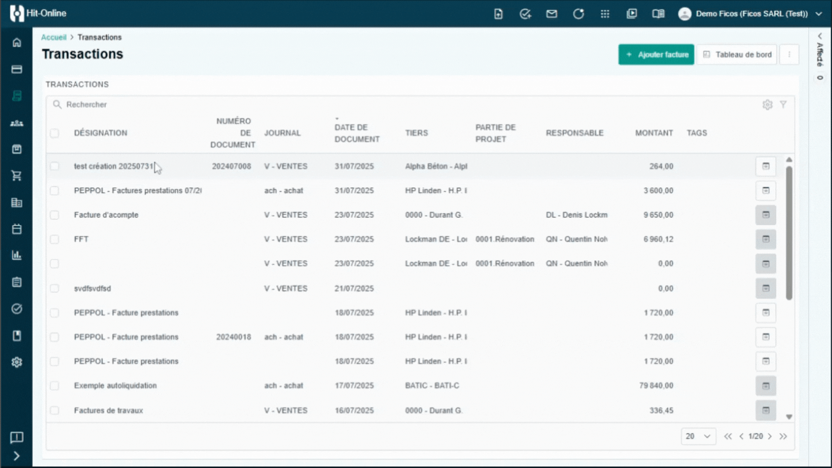Open the buildings icon in sidebar
The width and height of the screenshot is (832, 468).
click(16, 202)
